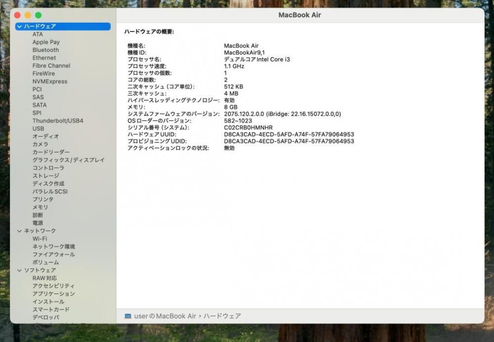Viewport: 494px width, 342px height.
Task: Click the yellow minimize window button
Action: pos(28,15)
